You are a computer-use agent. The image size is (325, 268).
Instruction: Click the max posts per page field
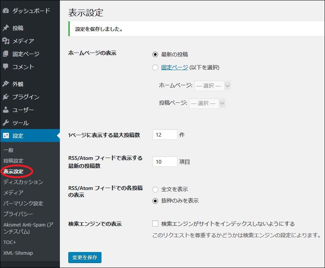tap(165, 135)
